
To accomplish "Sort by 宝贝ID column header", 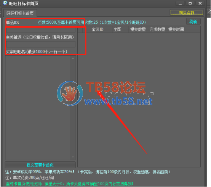I will (97, 29).
